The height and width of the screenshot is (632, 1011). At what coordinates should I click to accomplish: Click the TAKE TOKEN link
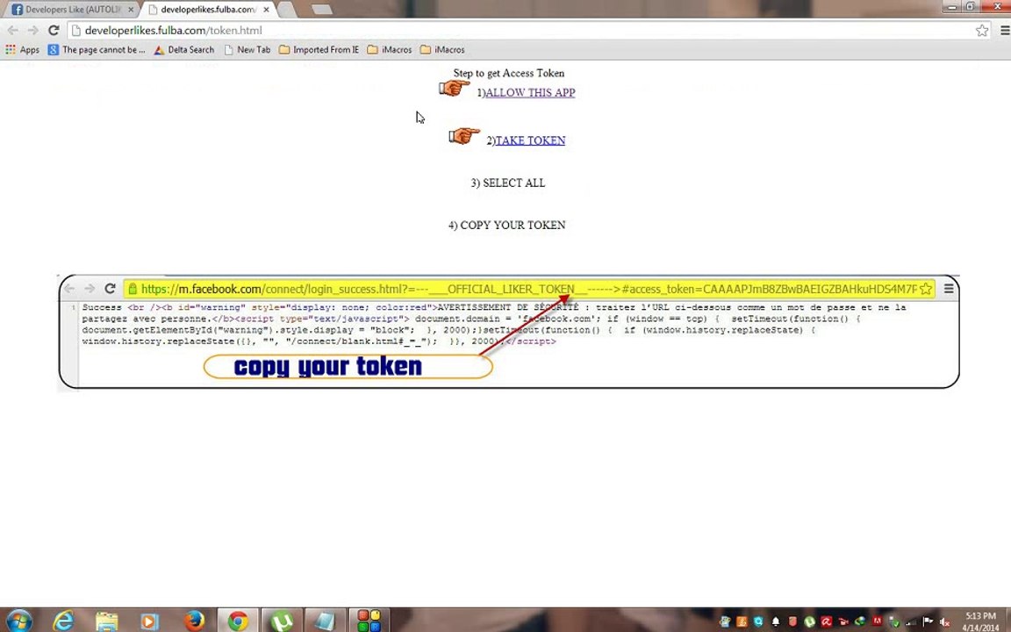(530, 140)
